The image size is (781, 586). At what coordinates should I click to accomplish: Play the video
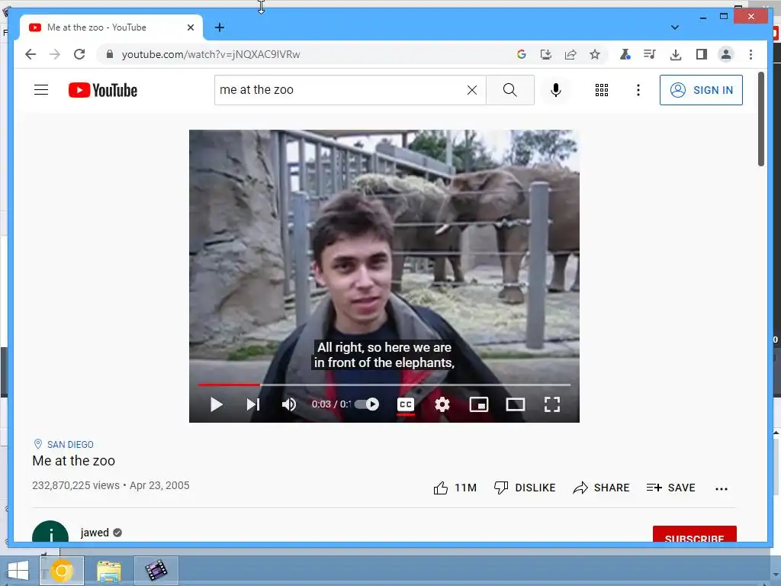click(x=216, y=404)
